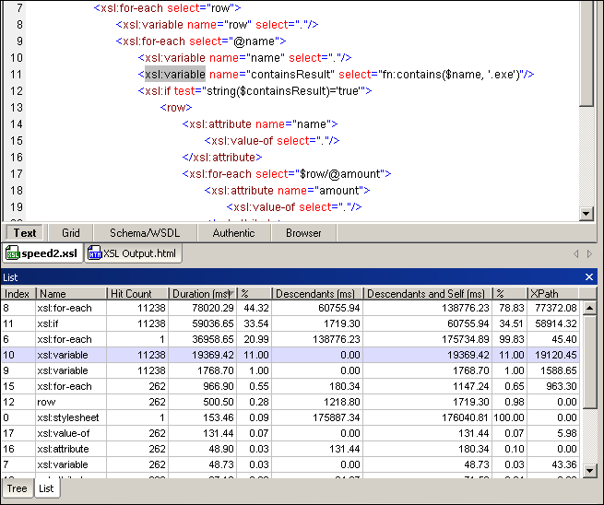Open the Browser view tab
The image size is (604, 505).
(303, 233)
